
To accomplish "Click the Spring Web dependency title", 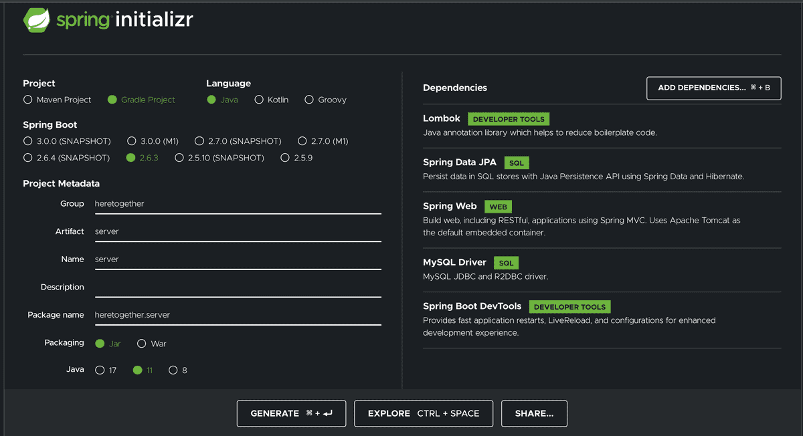I will tap(450, 207).
